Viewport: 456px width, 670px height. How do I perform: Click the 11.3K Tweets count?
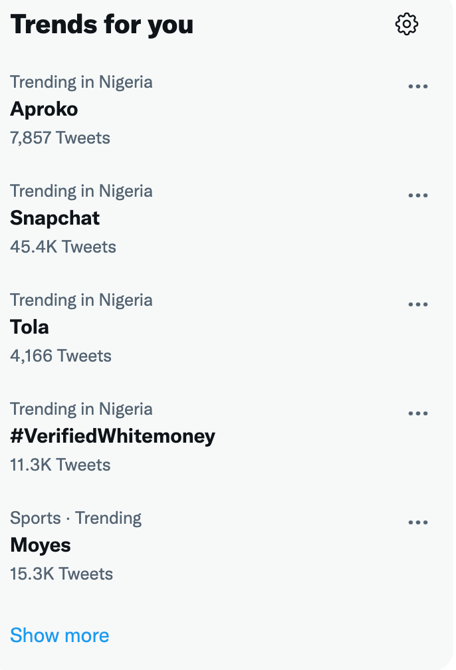point(60,465)
